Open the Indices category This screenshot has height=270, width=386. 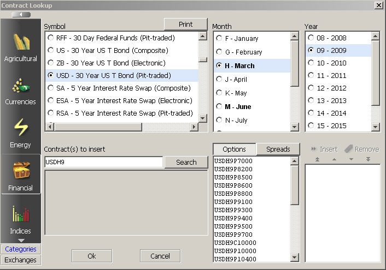point(20,216)
